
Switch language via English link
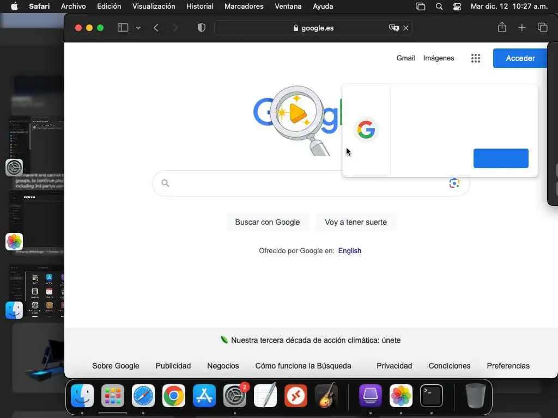click(x=349, y=250)
